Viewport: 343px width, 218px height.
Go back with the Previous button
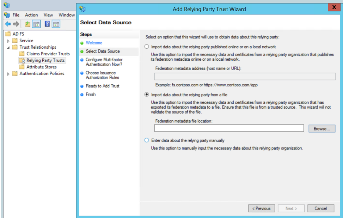261,208
